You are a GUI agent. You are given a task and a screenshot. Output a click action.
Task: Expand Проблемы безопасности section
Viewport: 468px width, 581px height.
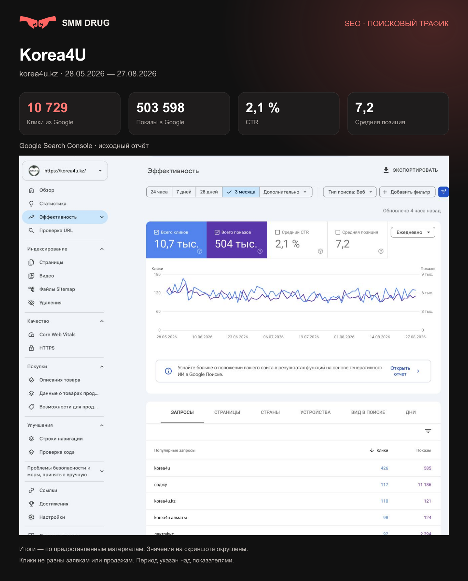point(102,471)
